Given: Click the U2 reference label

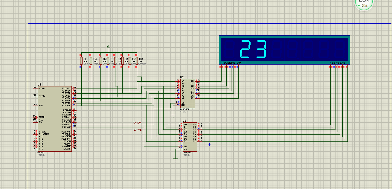Looking at the screenshot, I should coord(182,77).
